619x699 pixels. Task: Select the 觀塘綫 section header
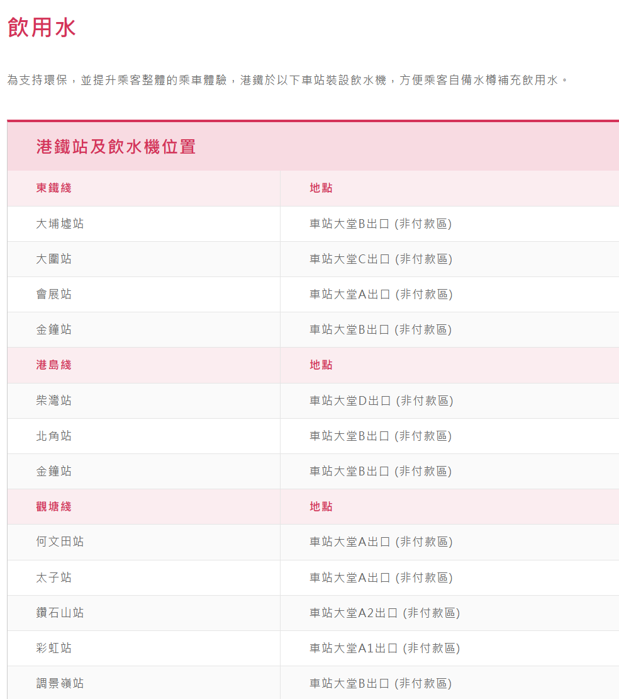coord(53,506)
